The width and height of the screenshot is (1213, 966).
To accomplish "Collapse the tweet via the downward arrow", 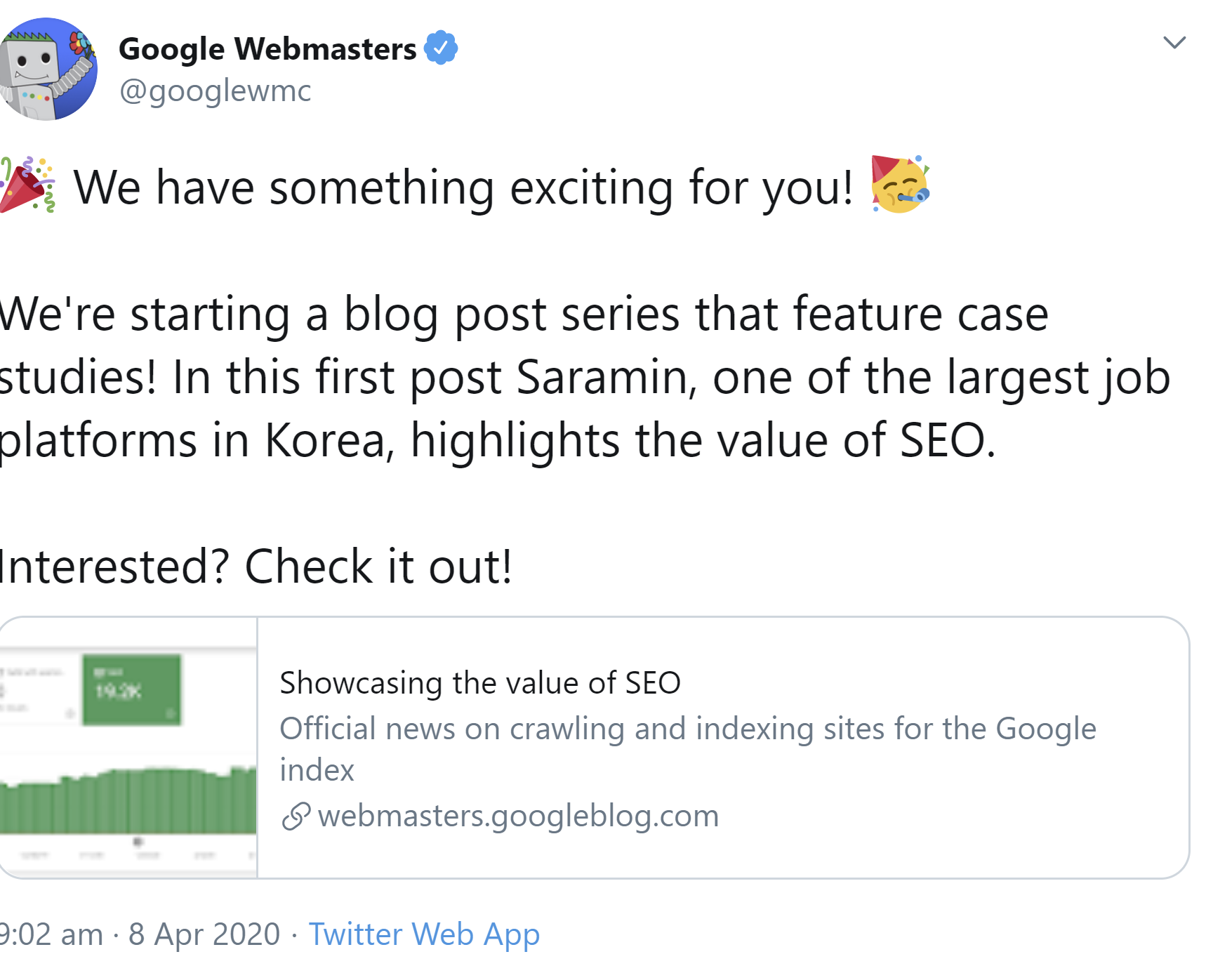I will tap(1176, 42).
